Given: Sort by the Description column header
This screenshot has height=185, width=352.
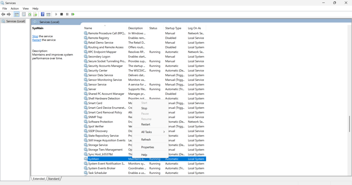Looking at the screenshot, I should pos(137,28).
